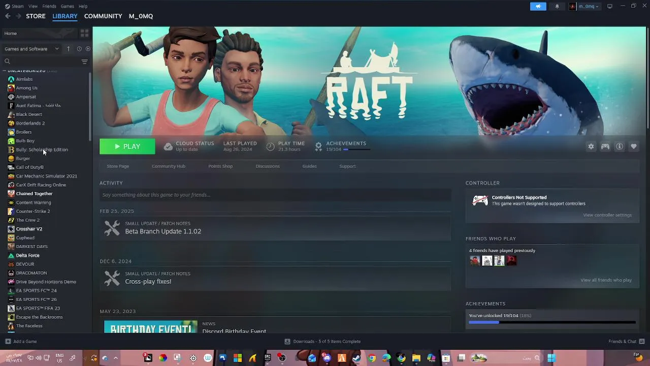Go forward with the right arrow
Viewport: 650px width, 366px height.
[18, 16]
